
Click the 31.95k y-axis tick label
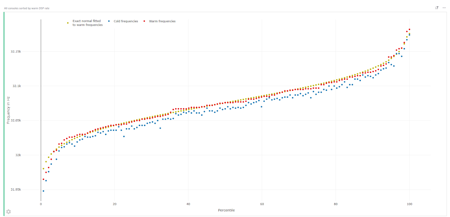(x=16, y=190)
